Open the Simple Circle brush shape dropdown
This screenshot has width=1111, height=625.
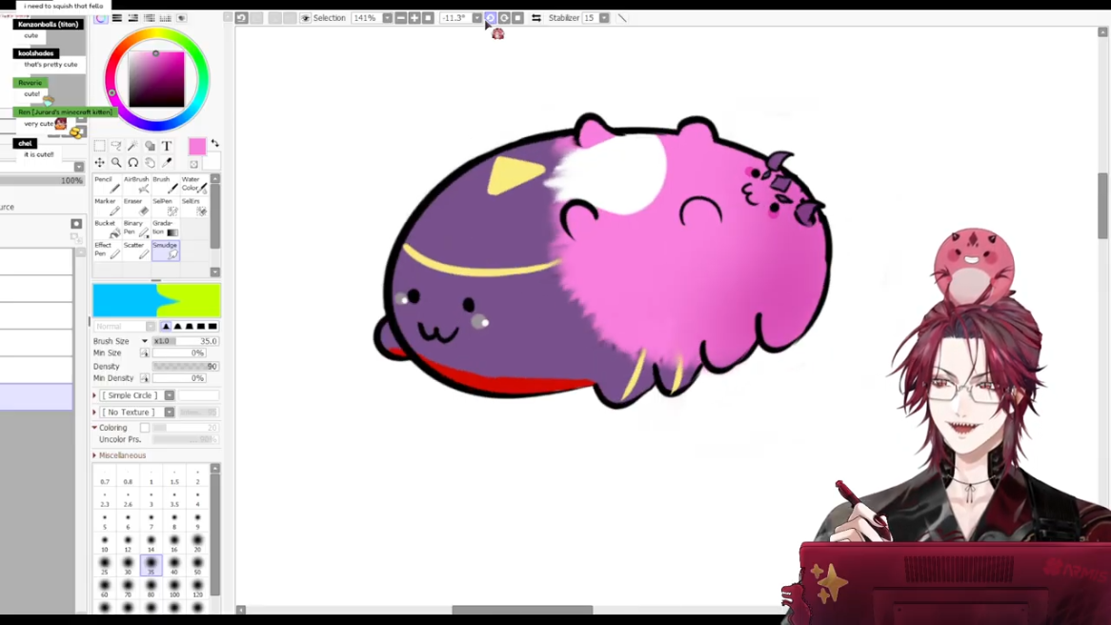click(x=169, y=395)
